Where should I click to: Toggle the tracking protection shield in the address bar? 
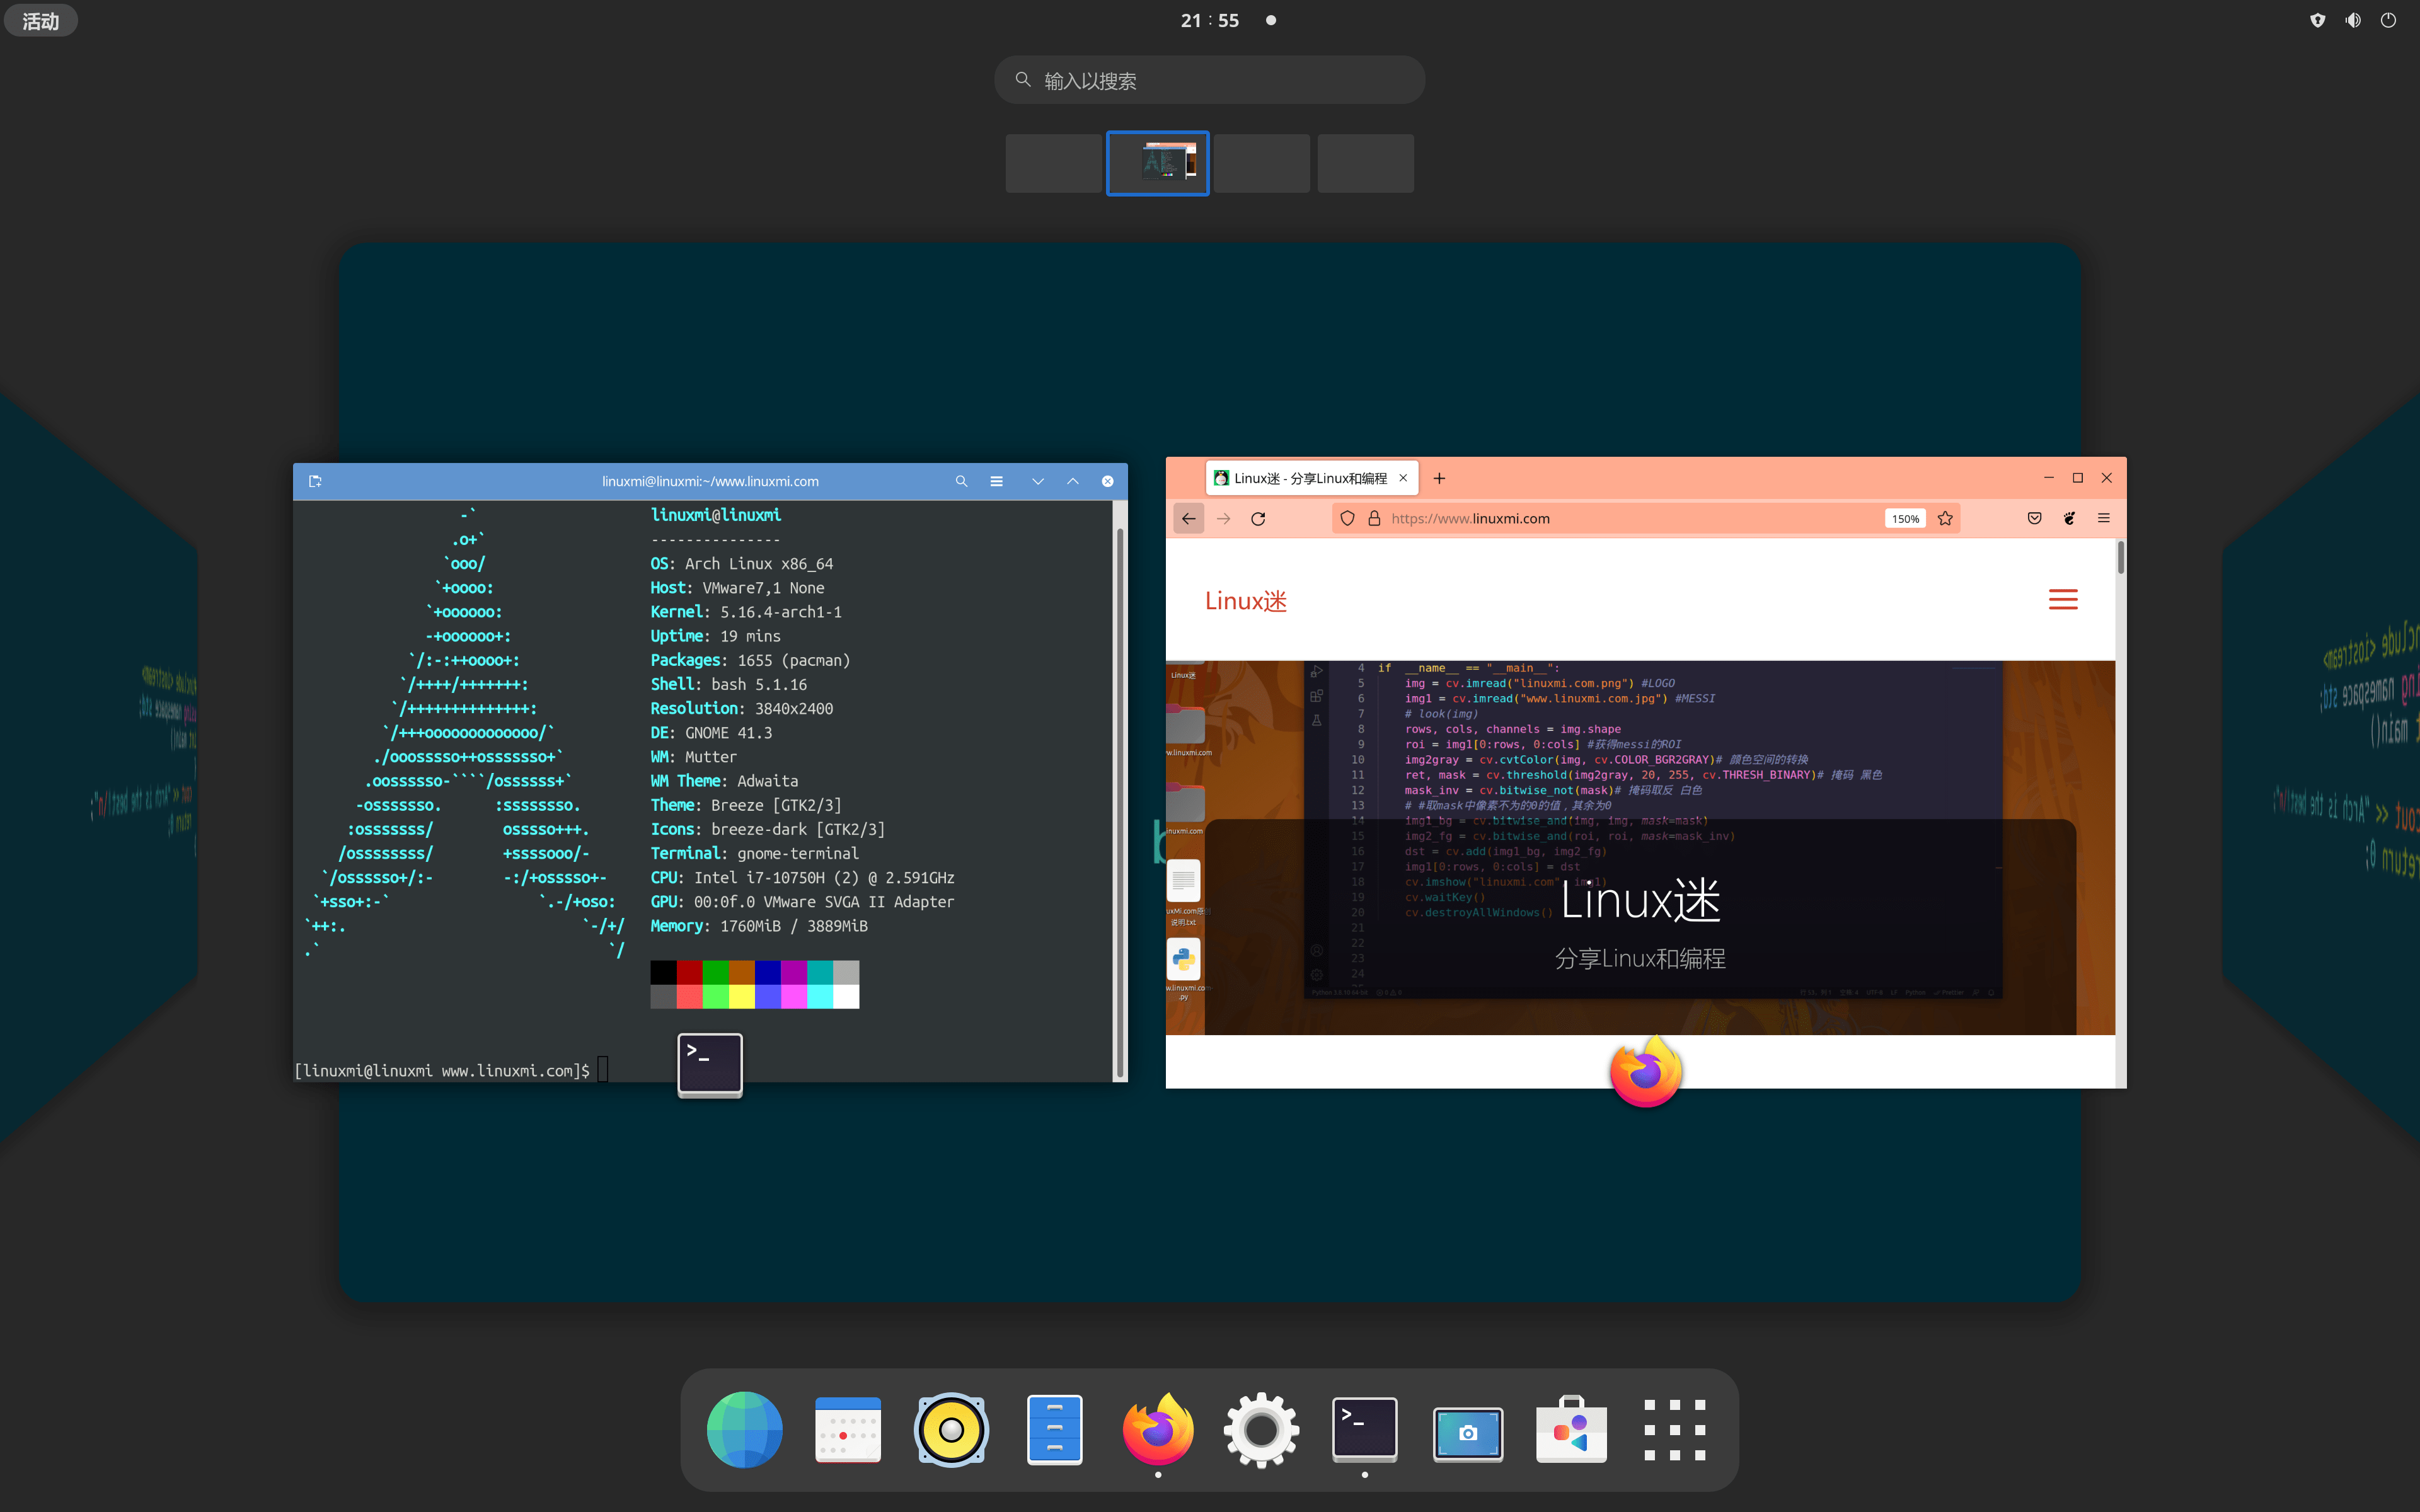(1347, 518)
